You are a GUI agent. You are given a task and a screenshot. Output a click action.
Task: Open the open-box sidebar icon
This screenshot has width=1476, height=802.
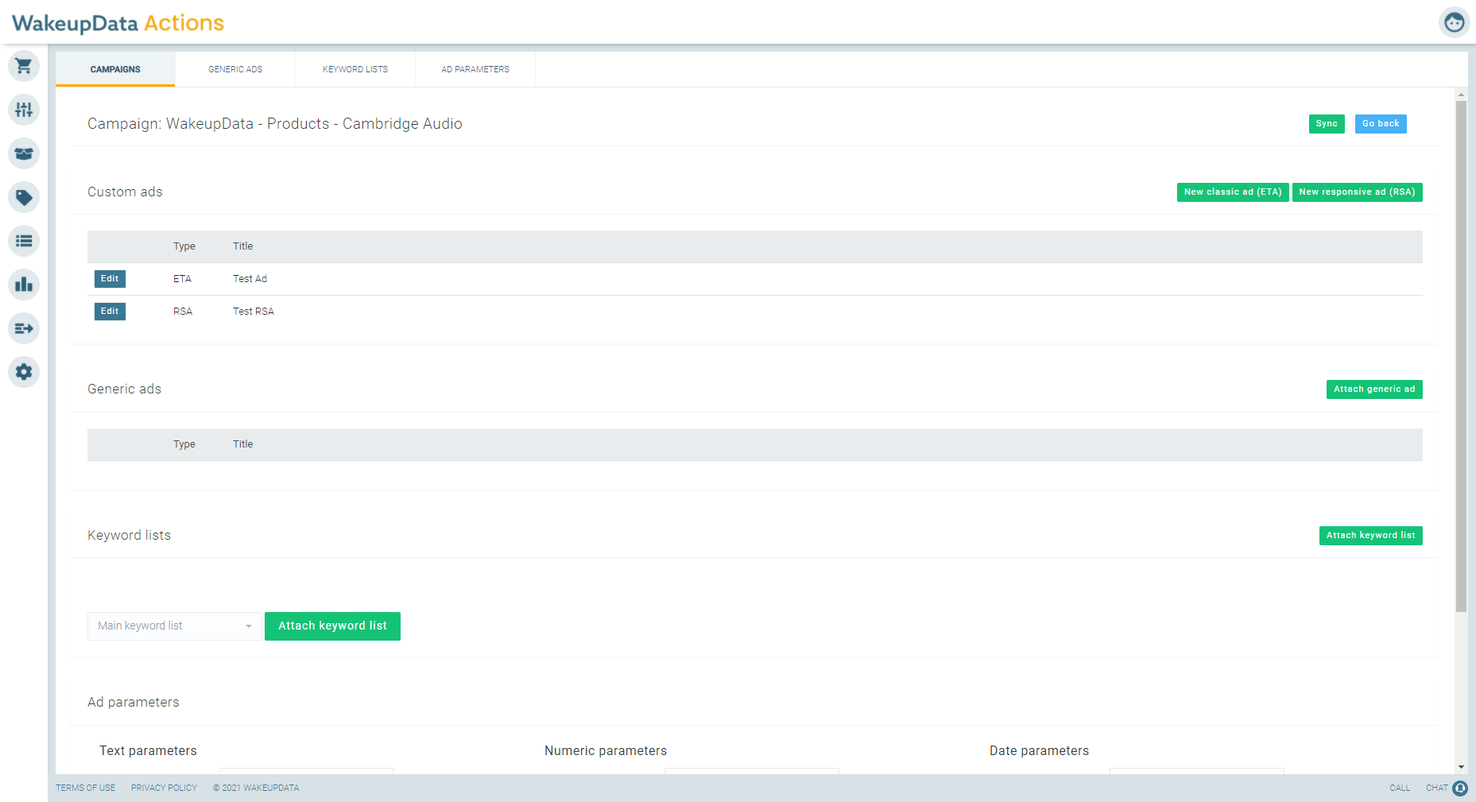[24, 153]
